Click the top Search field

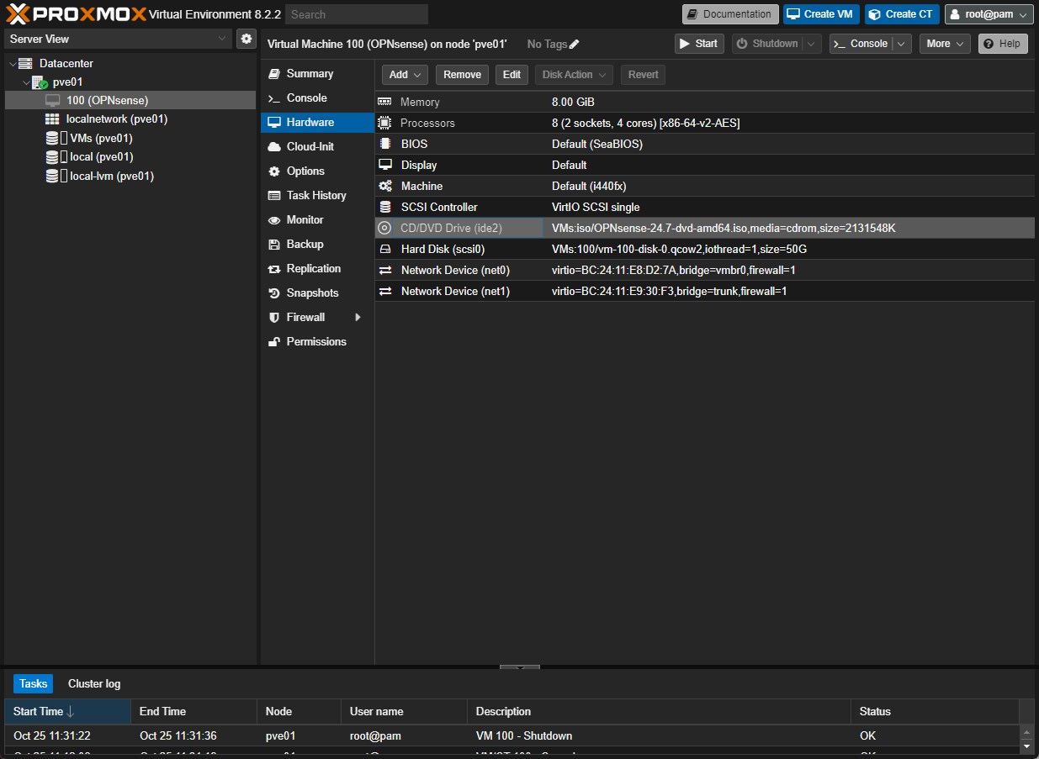(356, 14)
